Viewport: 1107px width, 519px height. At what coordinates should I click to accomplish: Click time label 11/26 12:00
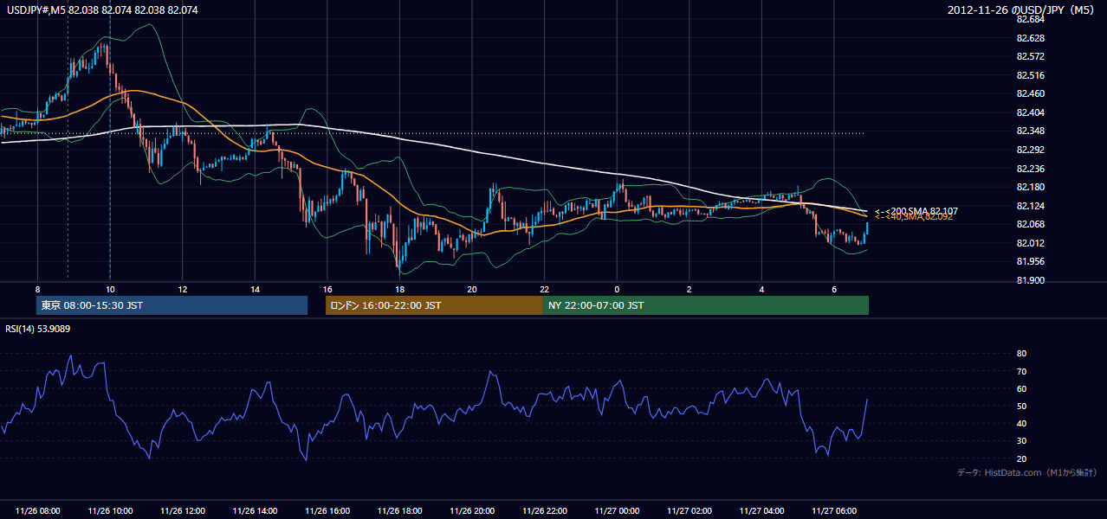182,511
